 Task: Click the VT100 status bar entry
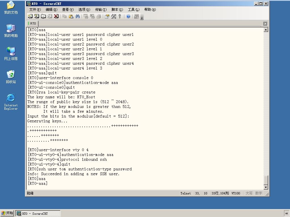(x=236, y=193)
